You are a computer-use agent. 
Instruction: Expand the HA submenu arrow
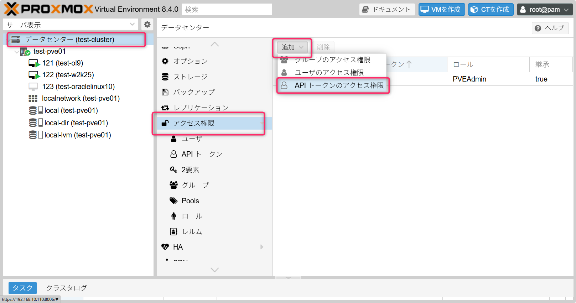tap(262, 247)
